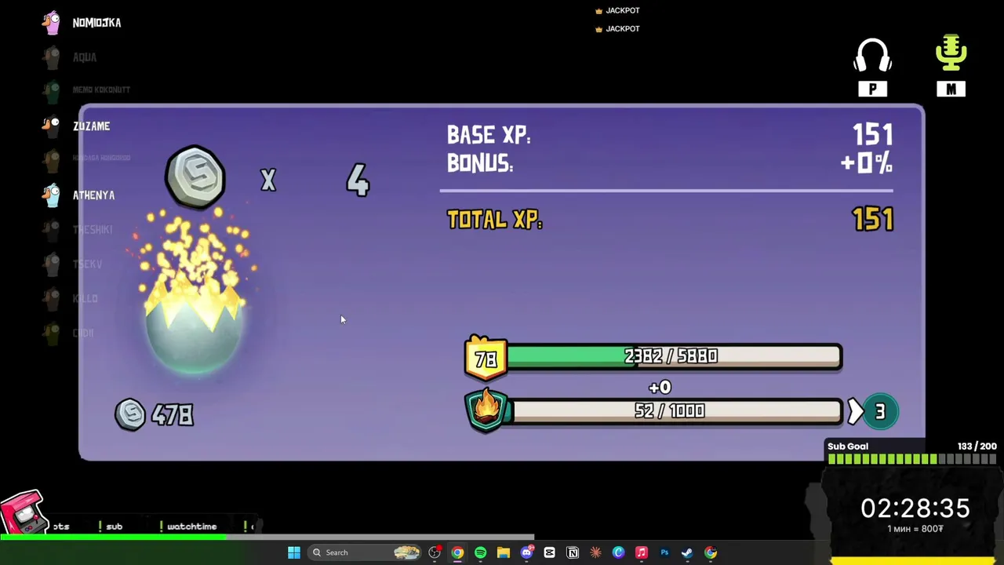The width and height of the screenshot is (1004, 565).
Task: Open the orange starburst app in taskbar
Action: point(595,552)
